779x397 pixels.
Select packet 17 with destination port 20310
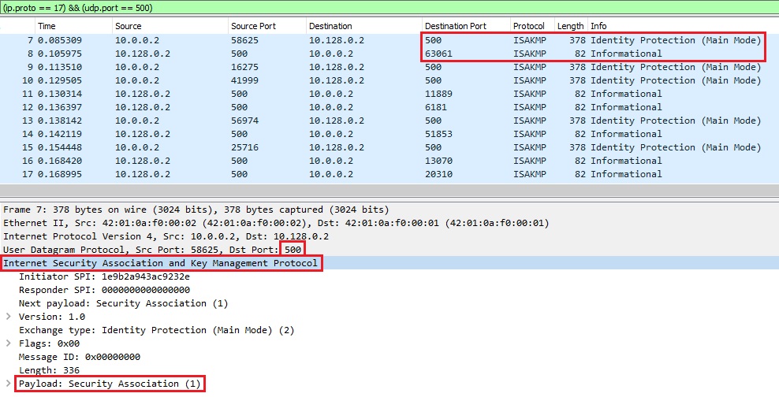click(389, 174)
